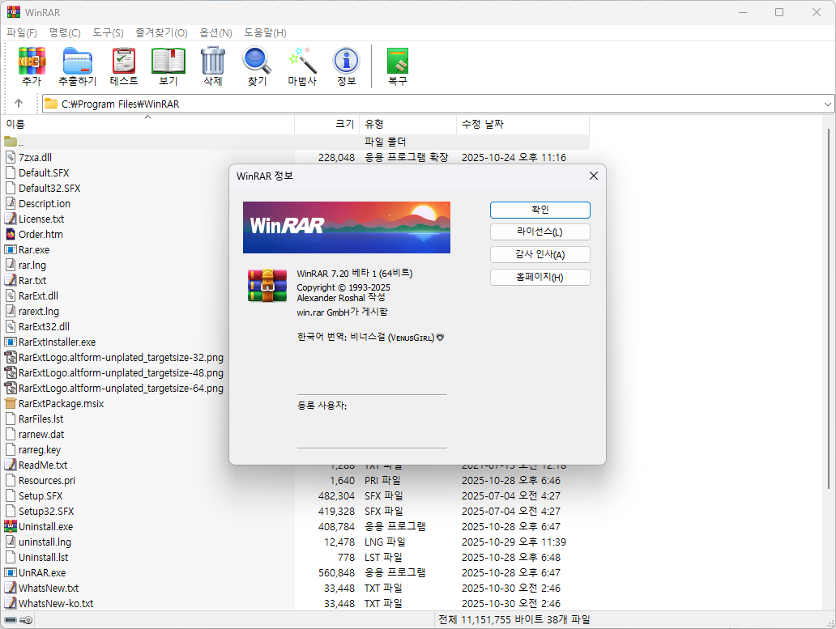
Task: Select the rarext.lng file
Action: (x=39, y=312)
